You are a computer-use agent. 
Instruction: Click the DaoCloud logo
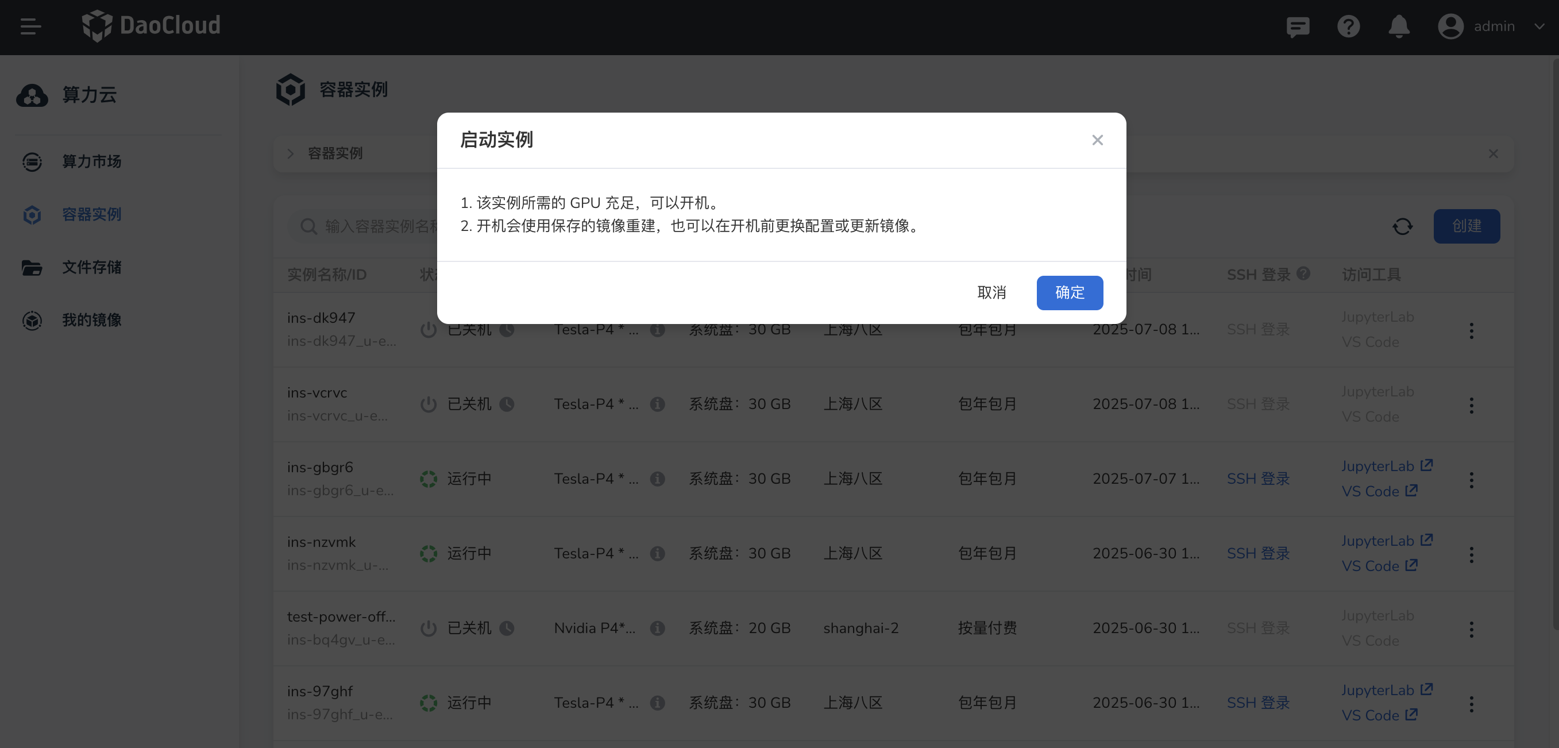click(x=151, y=26)
